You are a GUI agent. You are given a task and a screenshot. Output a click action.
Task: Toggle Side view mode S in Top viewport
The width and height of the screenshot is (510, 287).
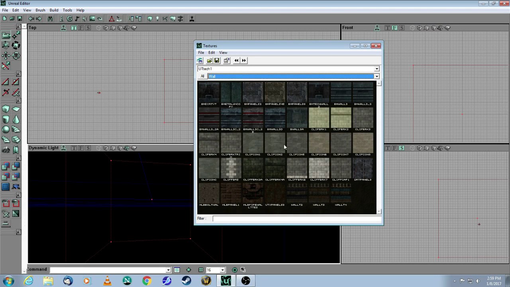tap(88, 28)
